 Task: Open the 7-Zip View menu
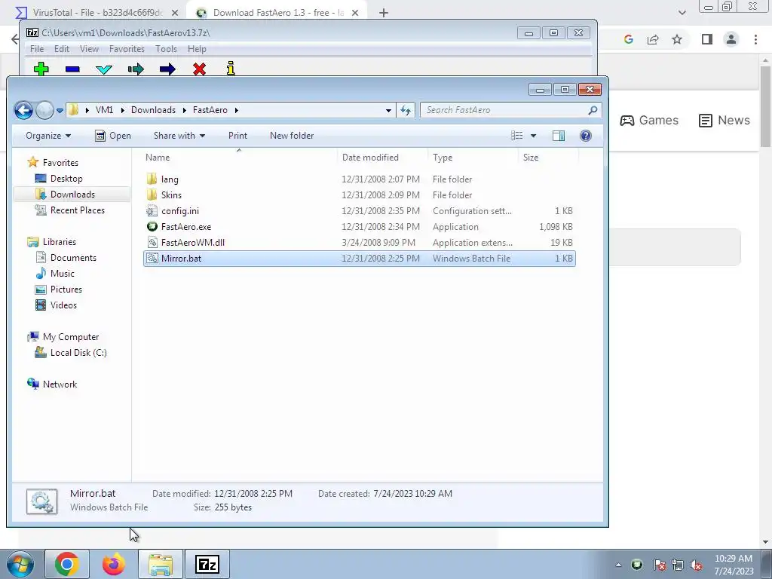click(x=89, y=49)
